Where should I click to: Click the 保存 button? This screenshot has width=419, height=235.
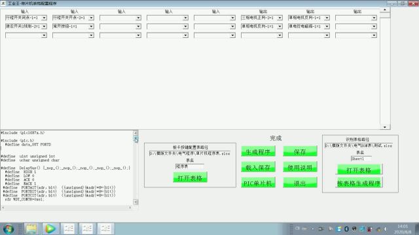pos(300,151)
